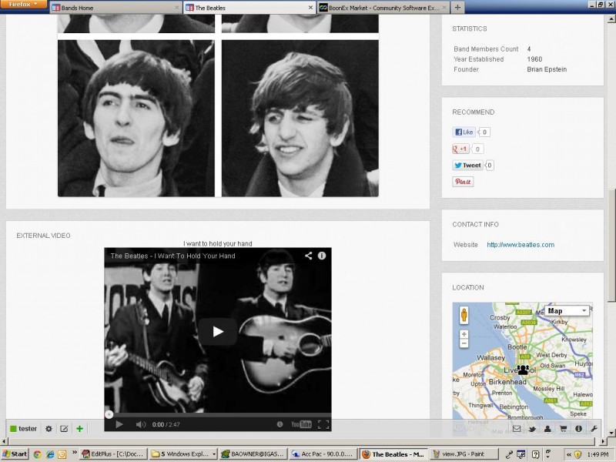The image size is (616, 462).
Task: Click the video share icon
Action: coord(308,256)
